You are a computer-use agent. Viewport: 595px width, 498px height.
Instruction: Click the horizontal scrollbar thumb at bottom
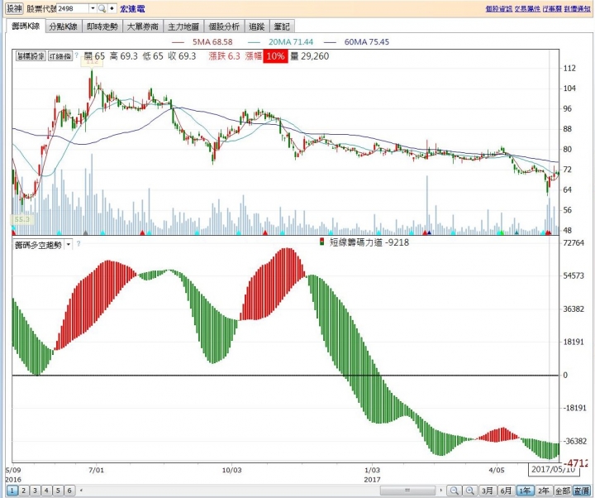coord(407,491)
